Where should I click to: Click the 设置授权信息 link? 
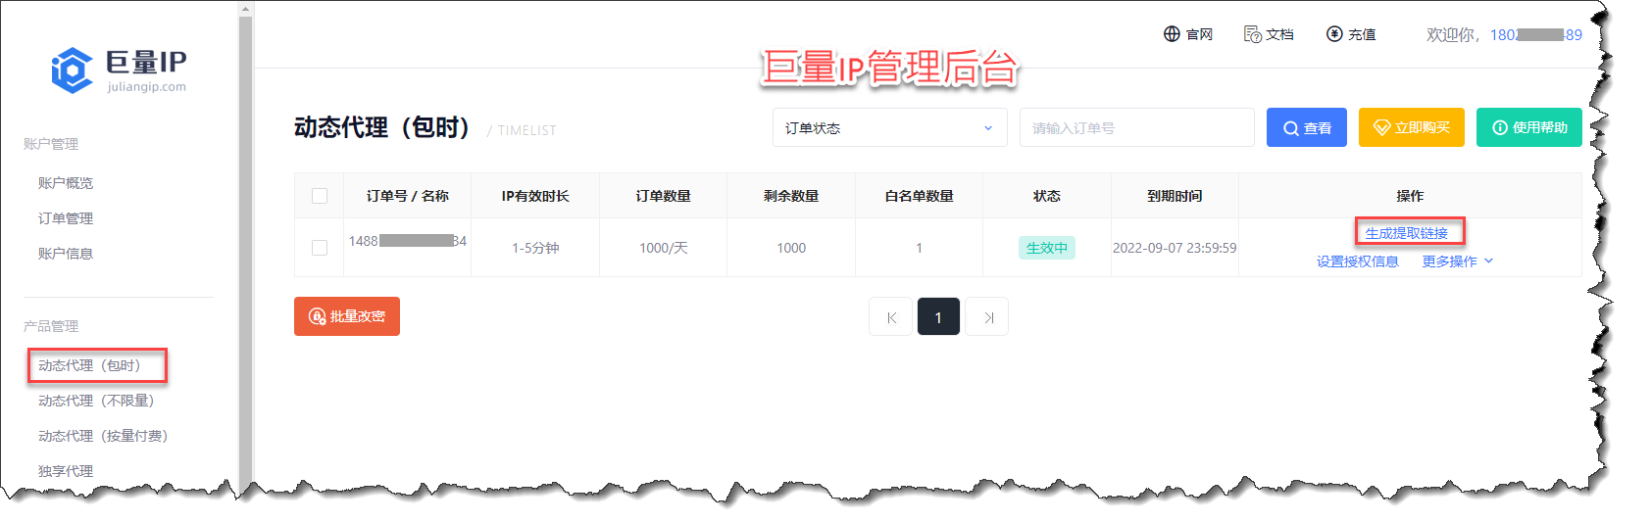[x=1357, y=261]
